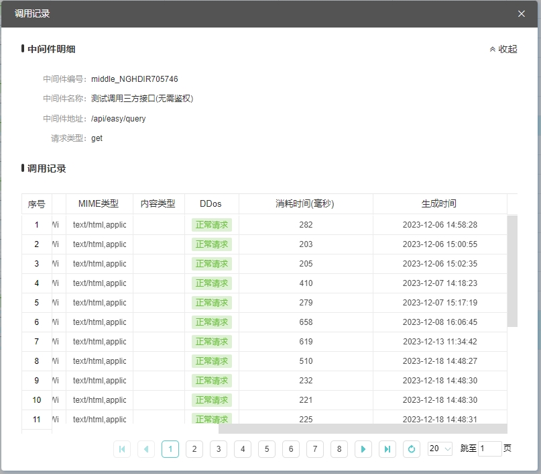Go to previous page arrow
The height and width of the screenshot is (474, 541).
click(146, 449)
